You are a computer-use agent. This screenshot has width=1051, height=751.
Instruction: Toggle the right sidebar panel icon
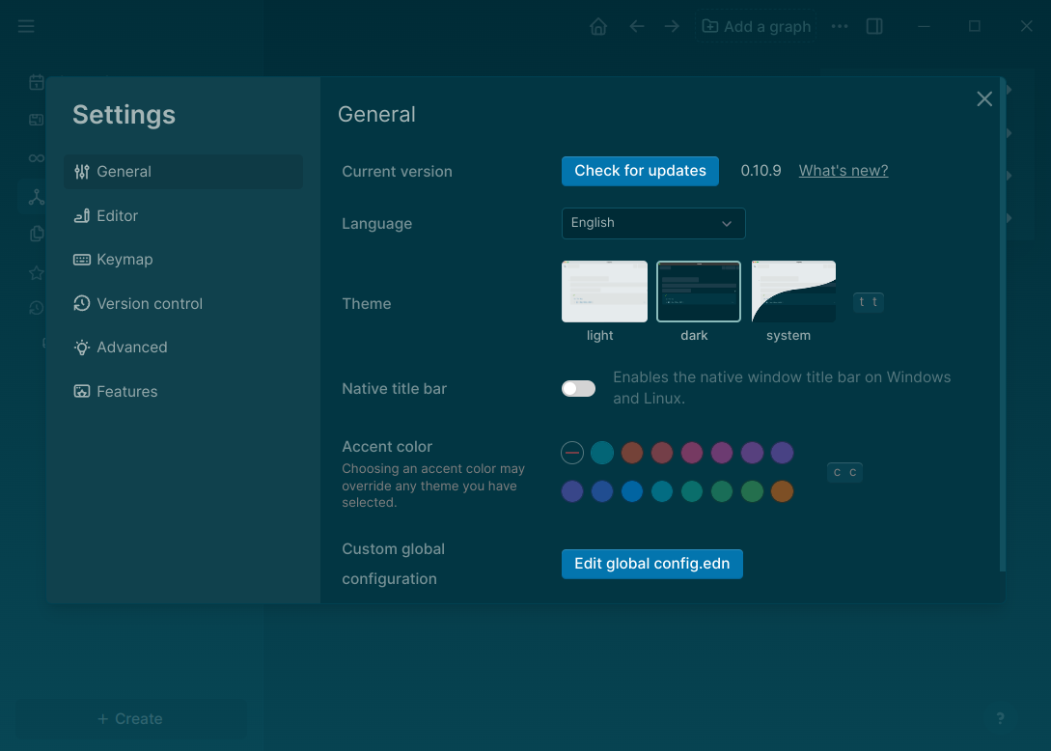(874, 26)
